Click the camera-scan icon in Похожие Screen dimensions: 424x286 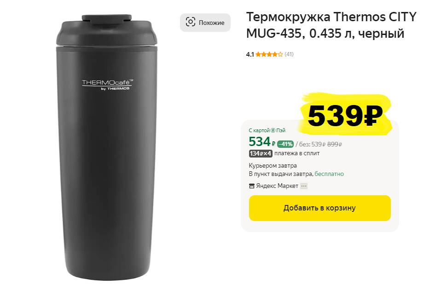[191, 22]
